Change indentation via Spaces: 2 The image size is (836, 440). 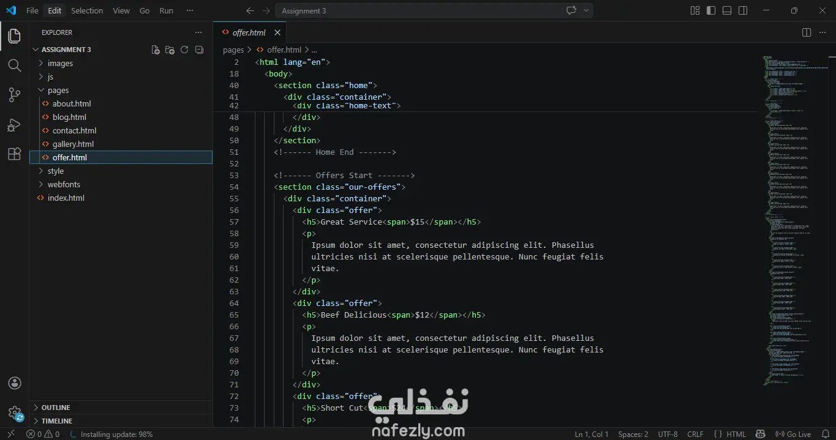[x=633, y=434]
